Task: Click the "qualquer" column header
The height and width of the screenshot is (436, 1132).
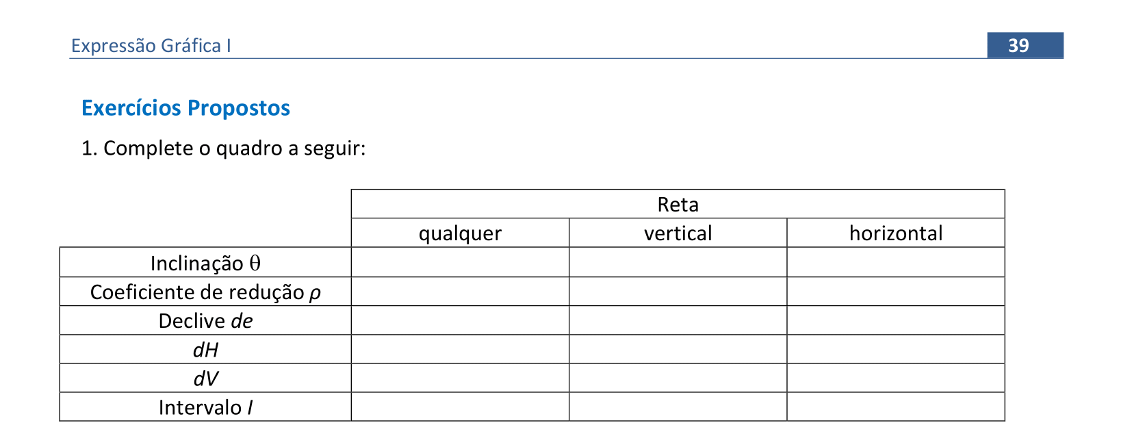Action: pyautogui.click(x=460, y=233)
